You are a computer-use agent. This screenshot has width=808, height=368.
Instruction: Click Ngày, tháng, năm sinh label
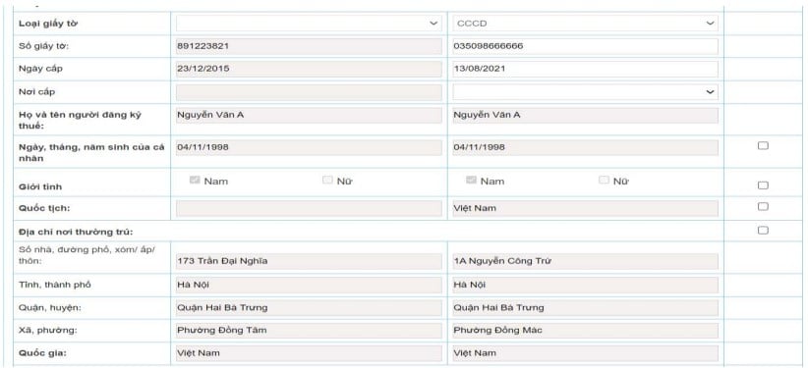pos(91,152)
